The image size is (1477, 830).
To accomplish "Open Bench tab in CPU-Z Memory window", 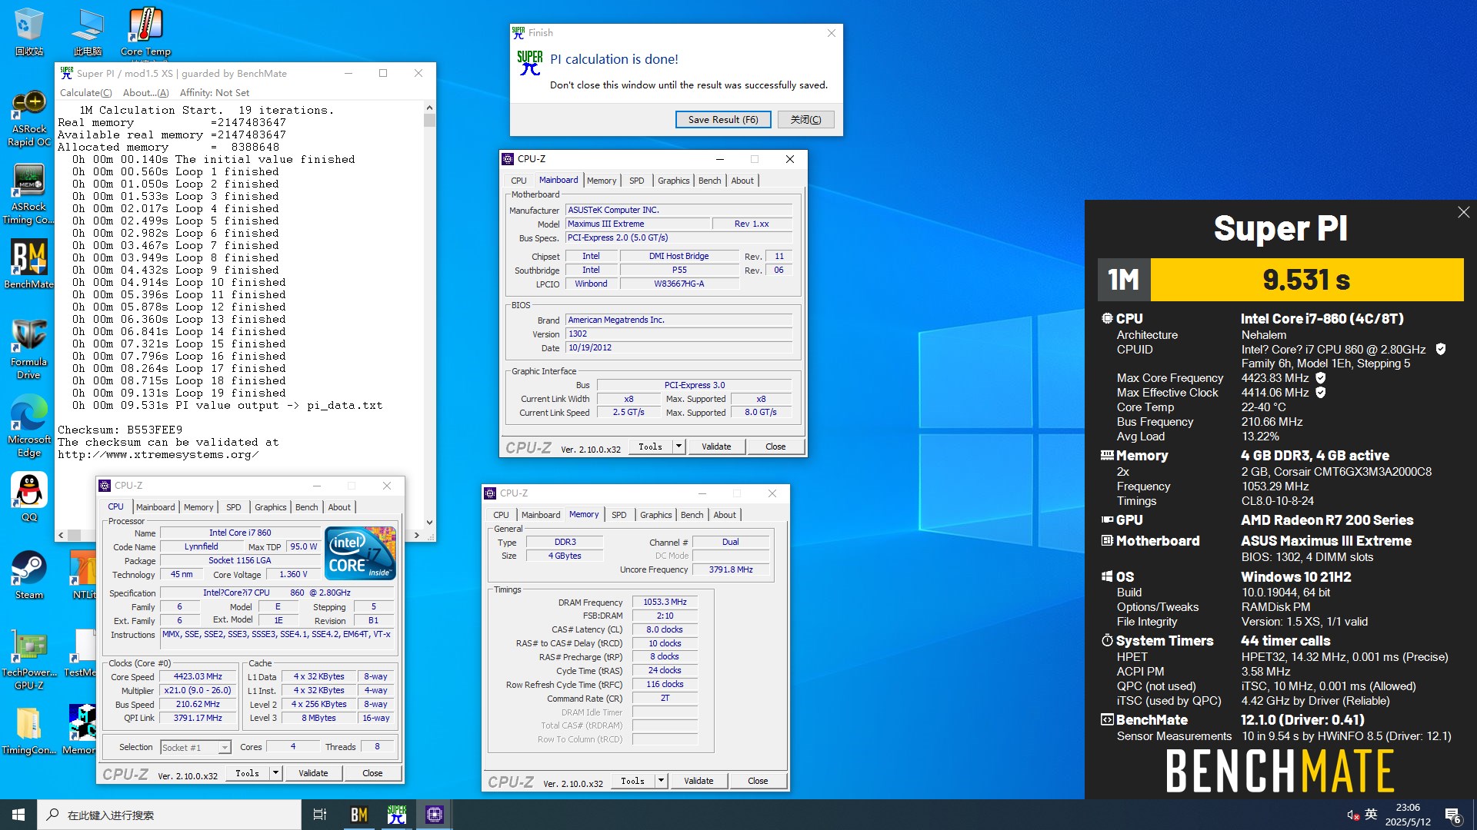I will (692, 515).
